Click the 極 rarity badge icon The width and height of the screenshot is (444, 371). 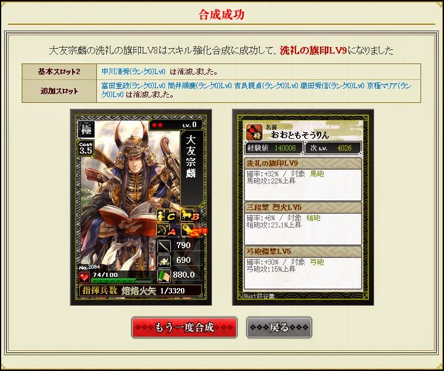[x=86, y=129]
